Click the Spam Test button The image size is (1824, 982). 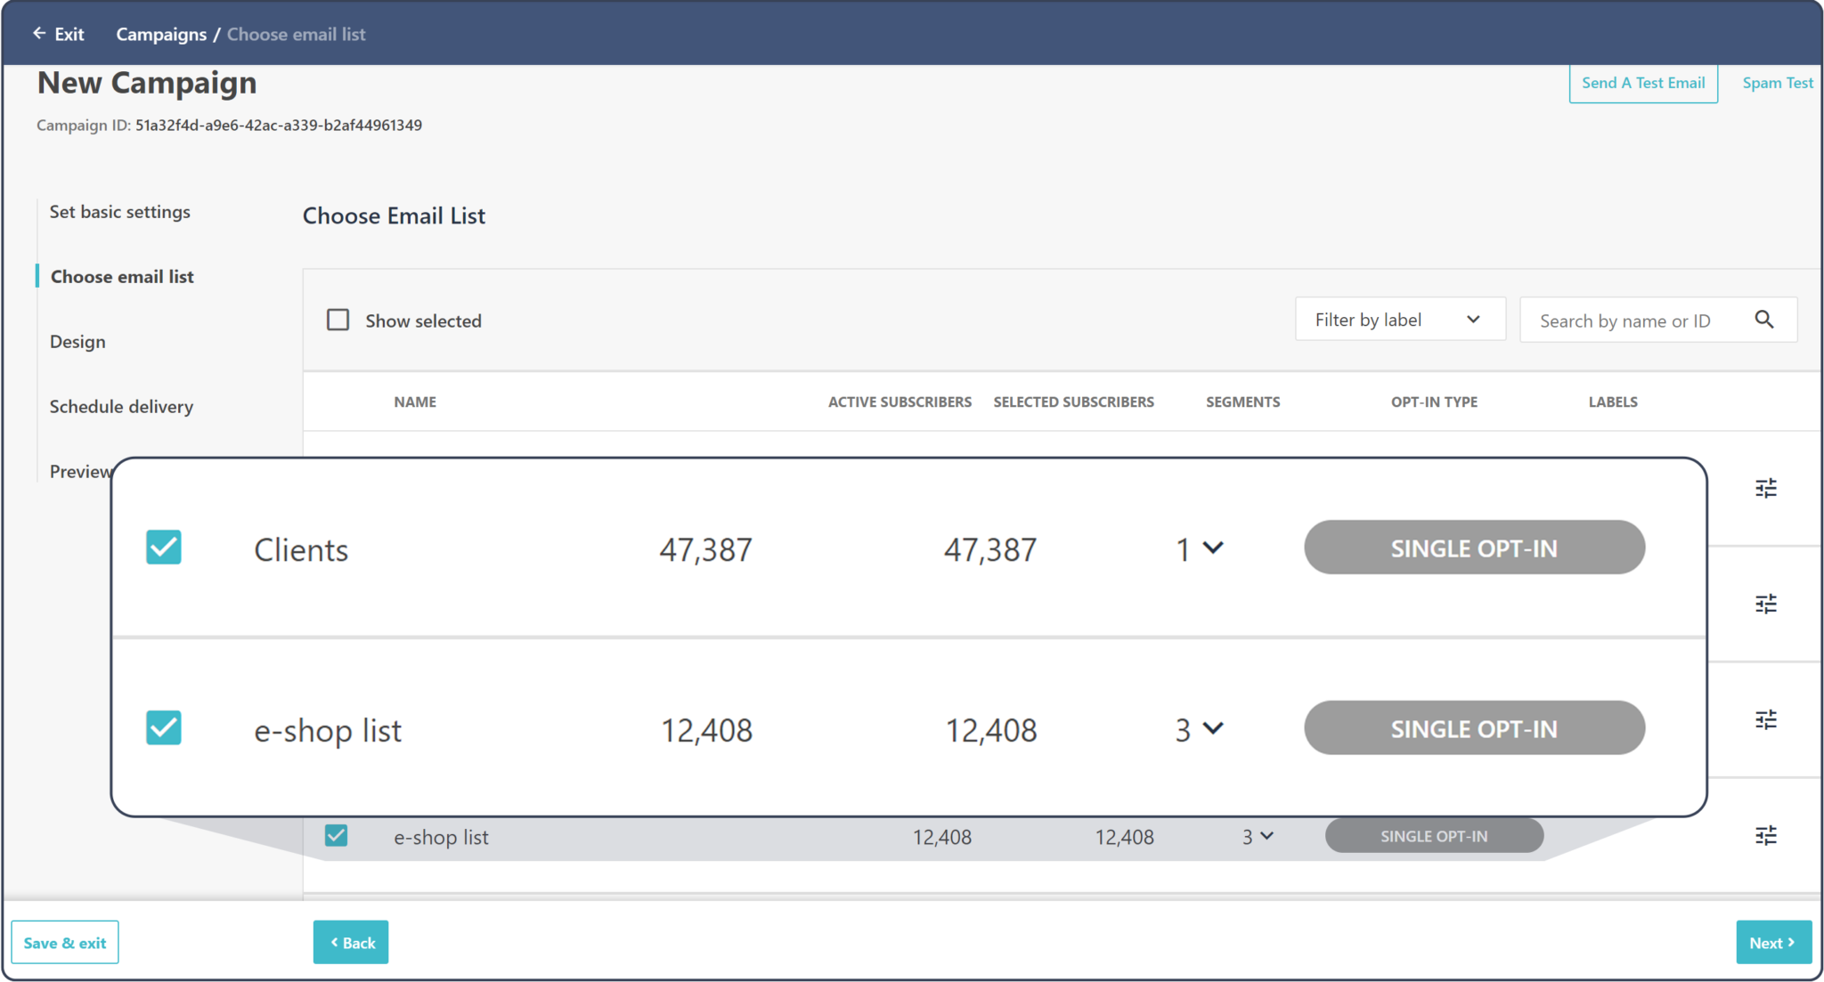click(x=1777, y=83)
